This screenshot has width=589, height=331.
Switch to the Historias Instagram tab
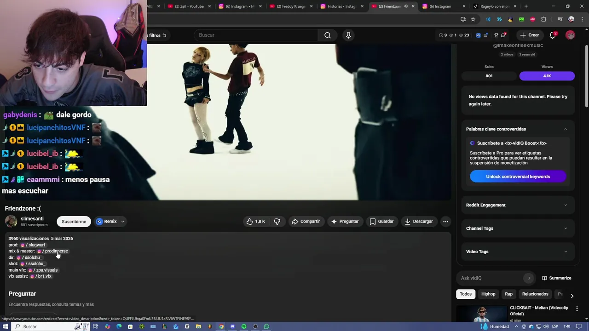tap(342, 6)
